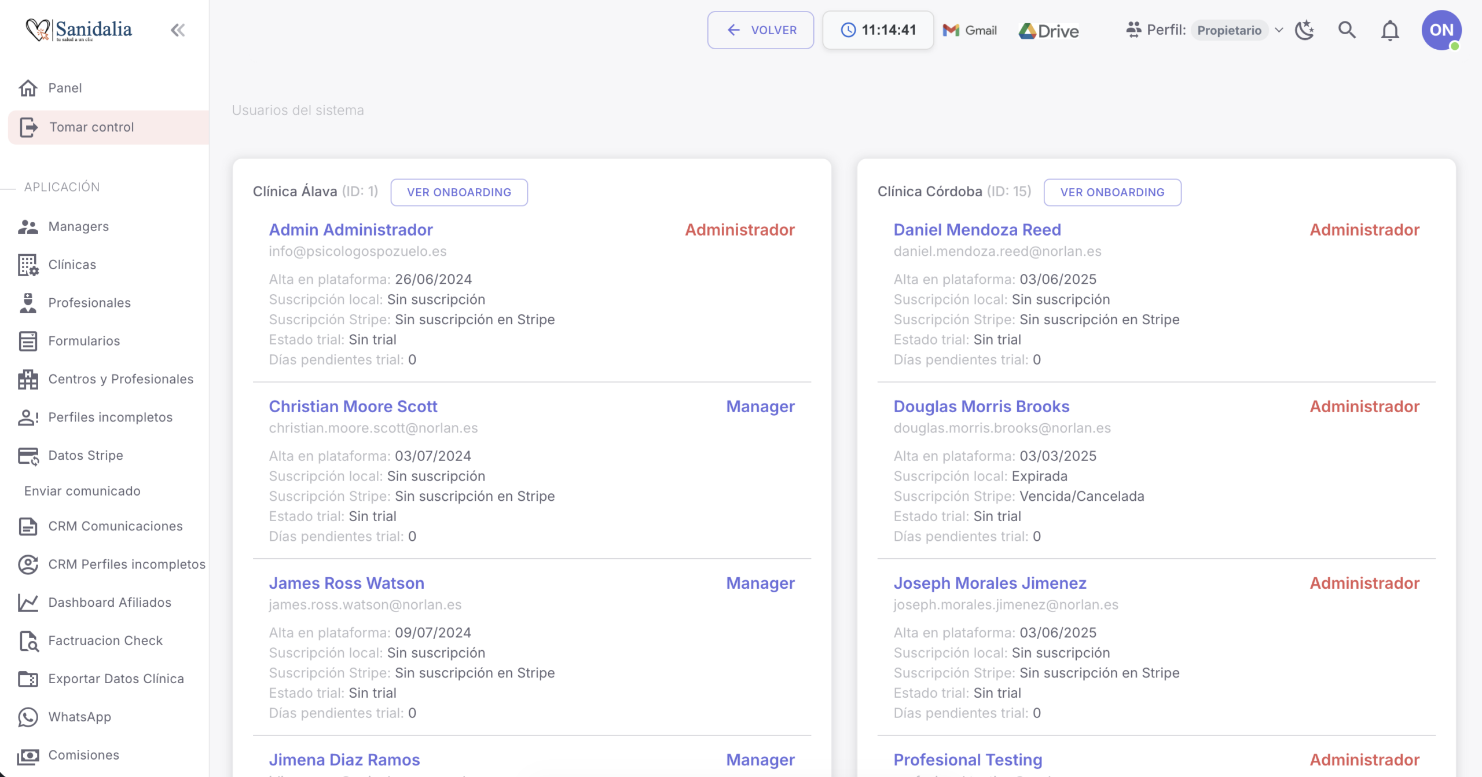Click the WhatsApp icon in sidebar
The width and height of the screenshot is (1482, 777).
(x=28, y=717)
